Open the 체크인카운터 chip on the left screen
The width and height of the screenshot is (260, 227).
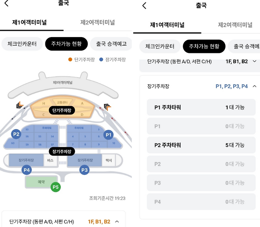pyautogui.click(x=22, y=44)
